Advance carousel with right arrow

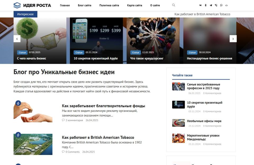[x=233, y=39]
